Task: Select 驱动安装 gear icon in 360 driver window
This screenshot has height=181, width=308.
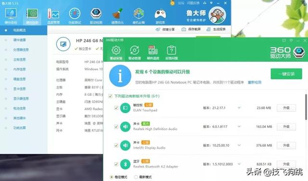Action: 116,51
